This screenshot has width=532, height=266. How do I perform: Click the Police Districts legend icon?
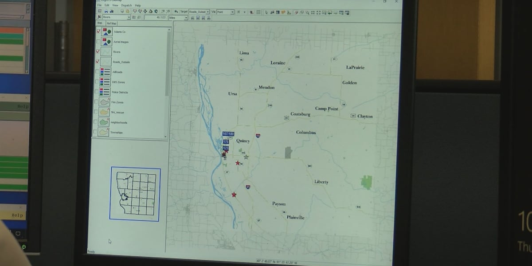click(x=105, y=92)
